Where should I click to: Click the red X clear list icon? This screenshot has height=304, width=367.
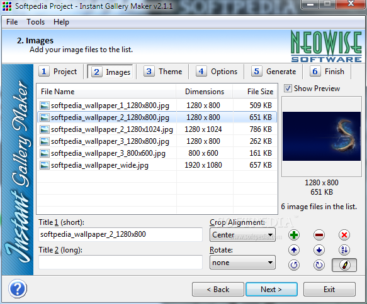pyautogui.click(x=344, y=235)
